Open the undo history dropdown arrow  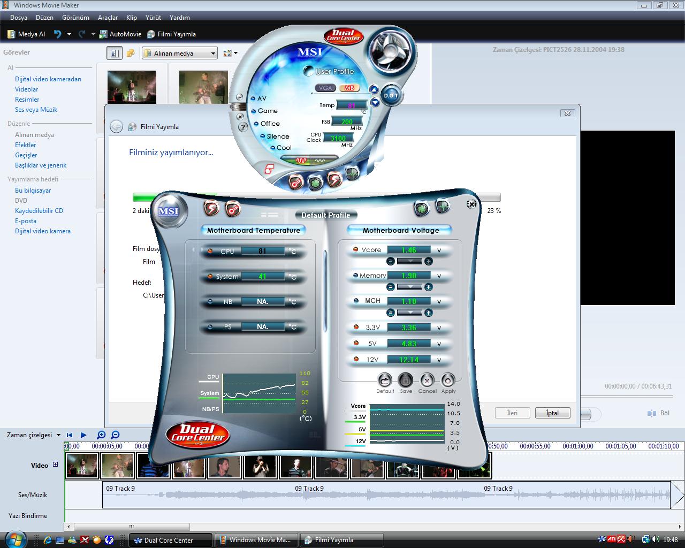coord(69,34)
